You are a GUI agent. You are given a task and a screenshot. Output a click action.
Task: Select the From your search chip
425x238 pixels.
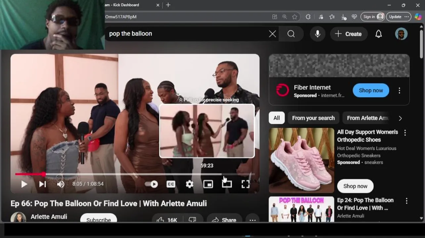pos(313,118)
